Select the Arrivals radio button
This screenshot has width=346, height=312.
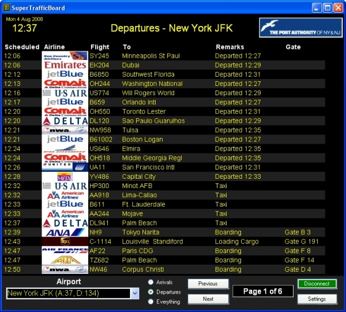151,282
